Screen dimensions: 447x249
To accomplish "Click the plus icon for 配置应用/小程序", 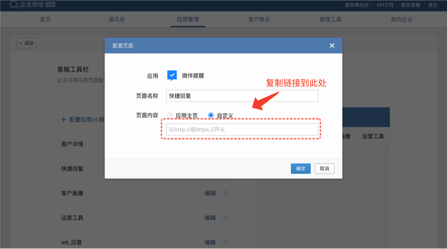I will pos(63,119).
